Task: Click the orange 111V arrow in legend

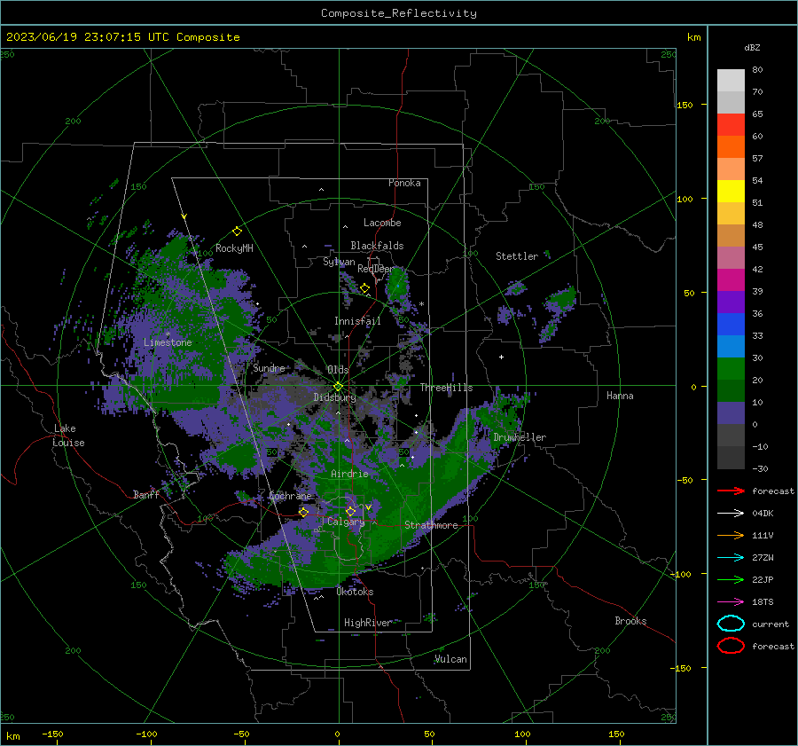Action: pyautogui.click(x=731, y=535)
